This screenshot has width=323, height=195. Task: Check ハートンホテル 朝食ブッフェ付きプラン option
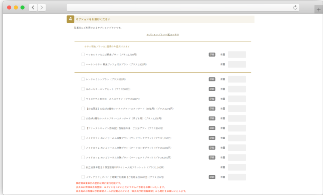[83, 64]
